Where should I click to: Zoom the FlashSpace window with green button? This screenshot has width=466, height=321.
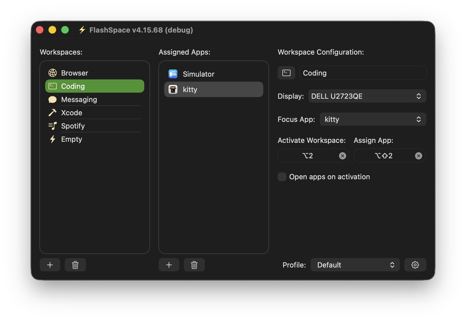point(65,30)
